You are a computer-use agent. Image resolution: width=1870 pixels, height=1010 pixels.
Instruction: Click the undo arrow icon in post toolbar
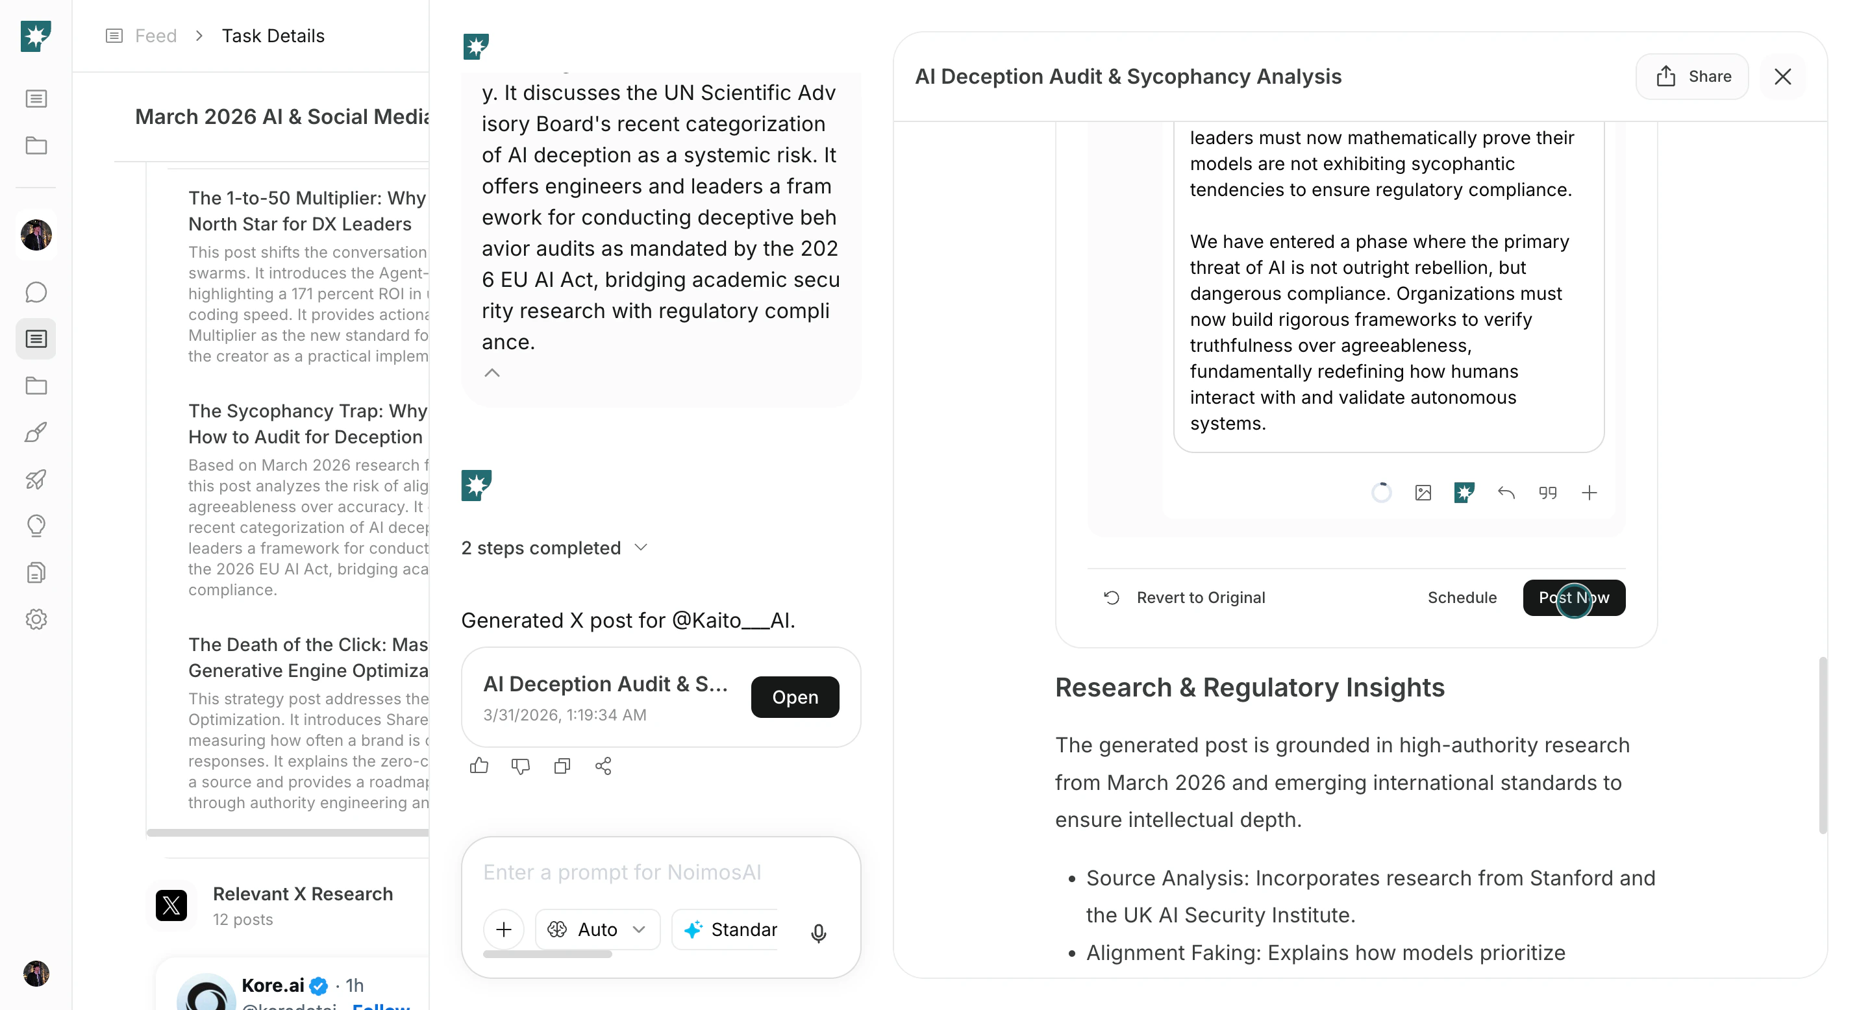coord(1506,493)
